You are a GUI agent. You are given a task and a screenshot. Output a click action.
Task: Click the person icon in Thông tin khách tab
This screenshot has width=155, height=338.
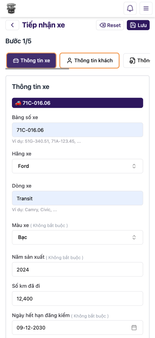coord(69,61)
